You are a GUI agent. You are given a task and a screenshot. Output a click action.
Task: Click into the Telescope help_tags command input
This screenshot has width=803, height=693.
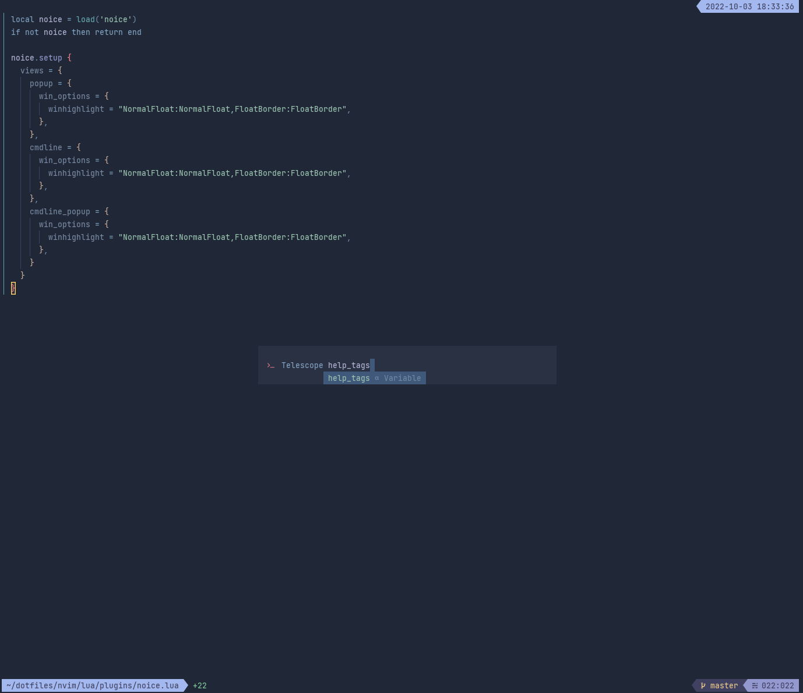[407, 366]
